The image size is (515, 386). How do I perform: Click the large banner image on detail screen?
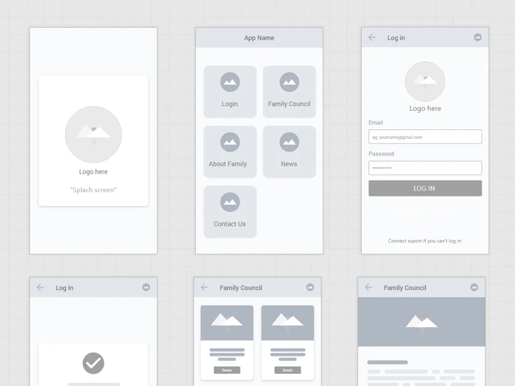coord(422,322)
